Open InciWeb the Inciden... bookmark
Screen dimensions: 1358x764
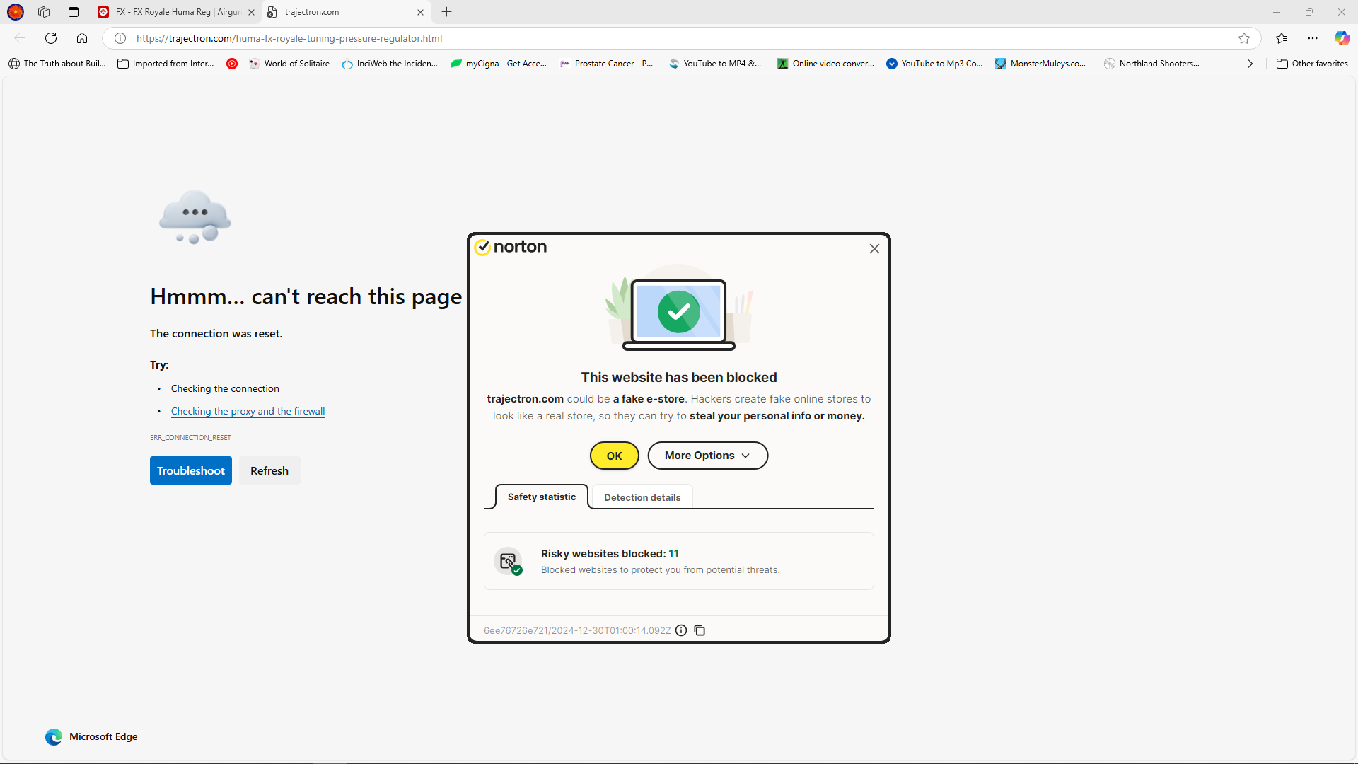pos(390,64)
